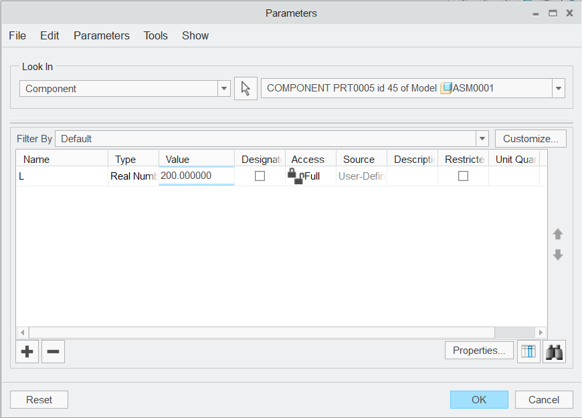Screen dimensions: 582x418
Task: Move parameter down with the down arrow
Action: coord(557,254)
